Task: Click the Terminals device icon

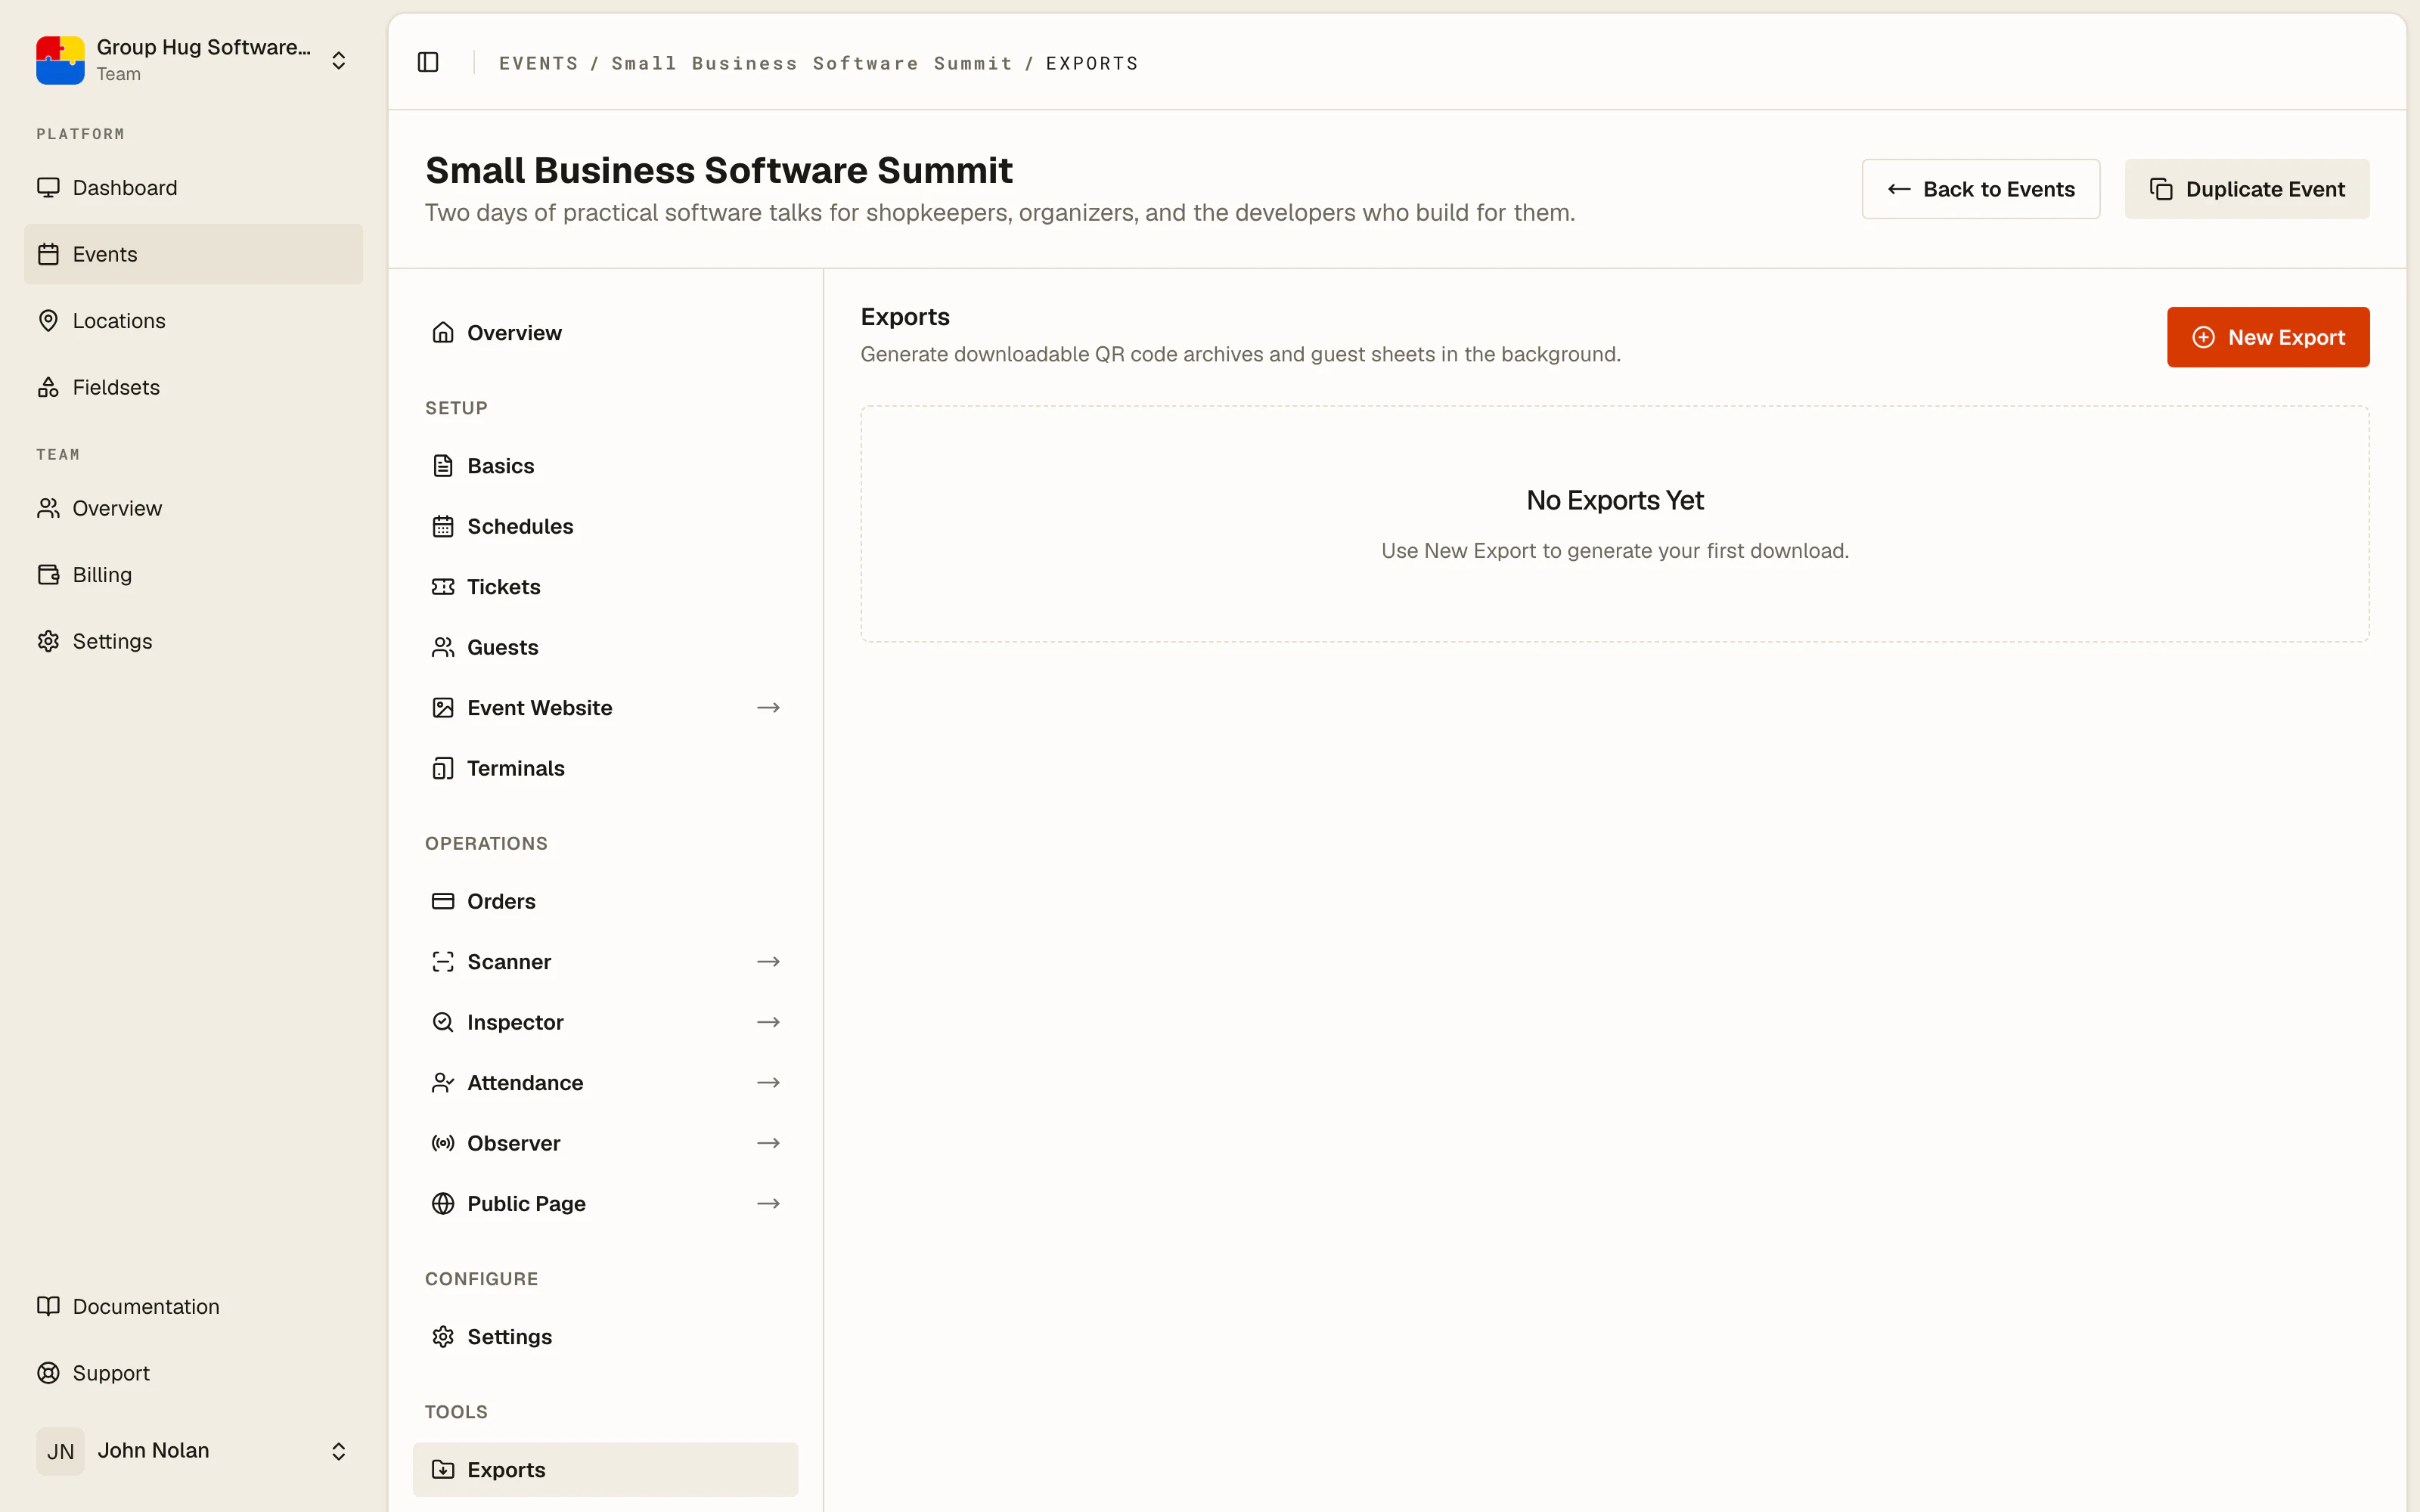Action: coord(443,768)
